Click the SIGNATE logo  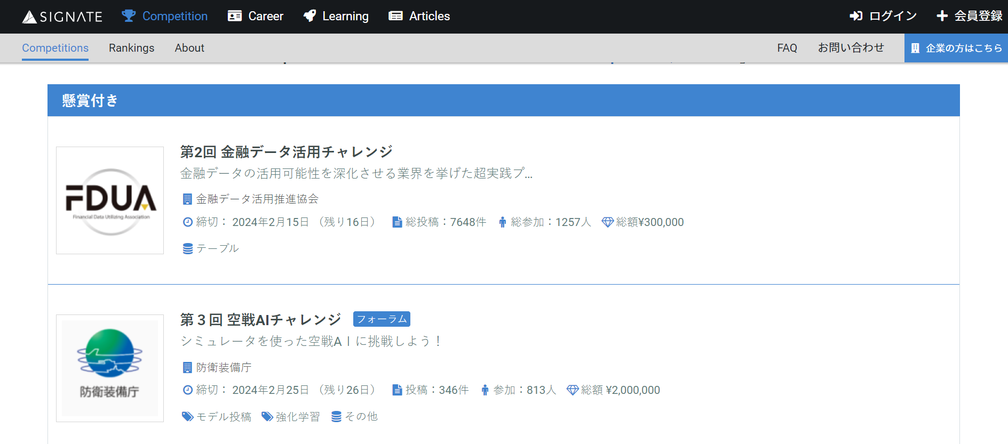(62, 17)
